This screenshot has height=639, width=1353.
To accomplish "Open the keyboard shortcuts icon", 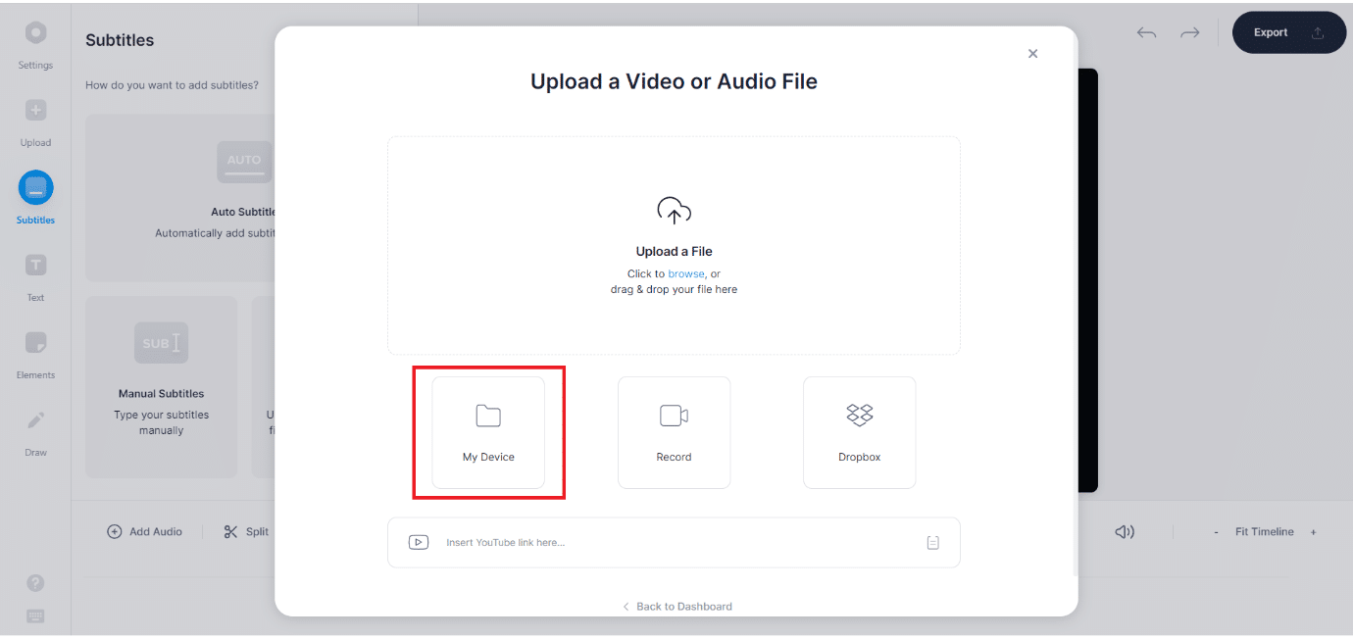I will pyautogui.click(x=35, y=616).
